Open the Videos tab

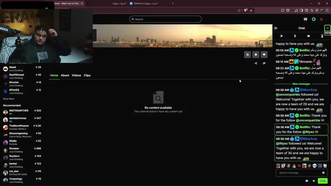76,75
